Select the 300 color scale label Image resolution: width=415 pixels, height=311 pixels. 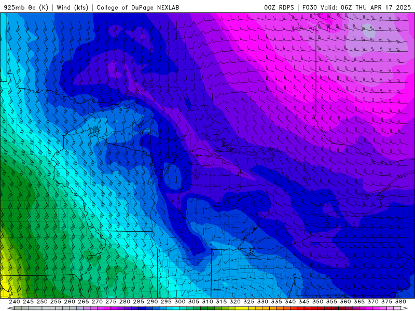point(179,302)
